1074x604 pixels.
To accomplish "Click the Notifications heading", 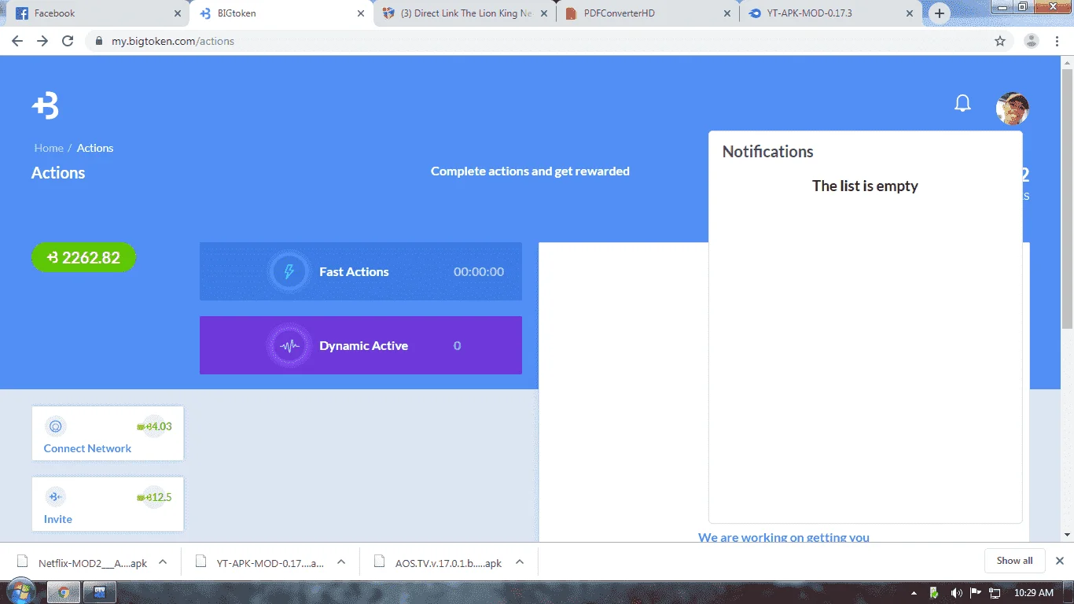I will pyautogui.click(x=768, y=152).
